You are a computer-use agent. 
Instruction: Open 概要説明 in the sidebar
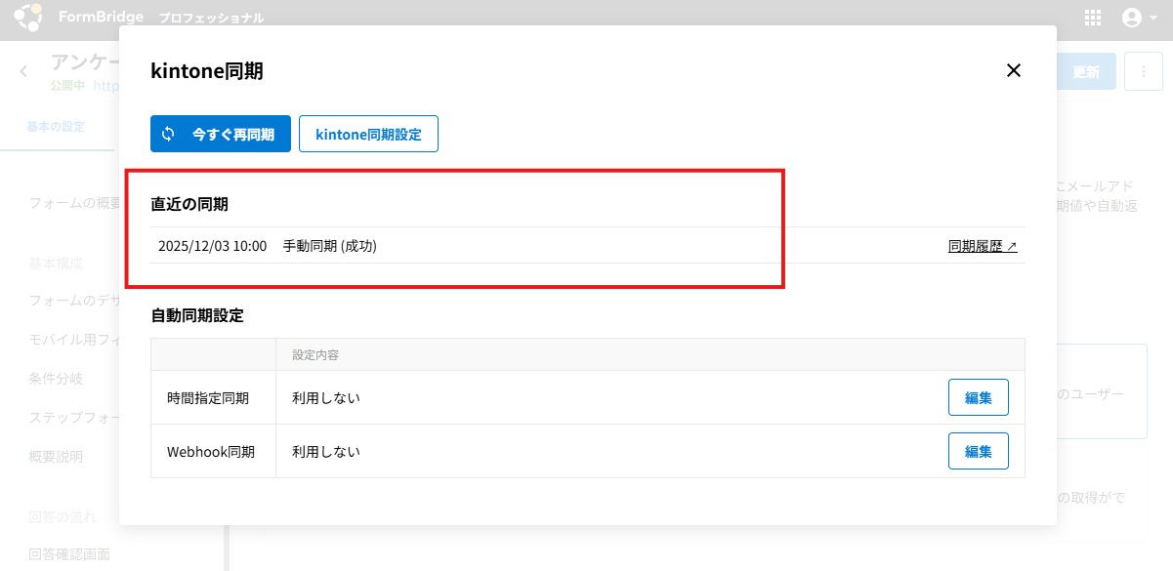pos(56,457)
